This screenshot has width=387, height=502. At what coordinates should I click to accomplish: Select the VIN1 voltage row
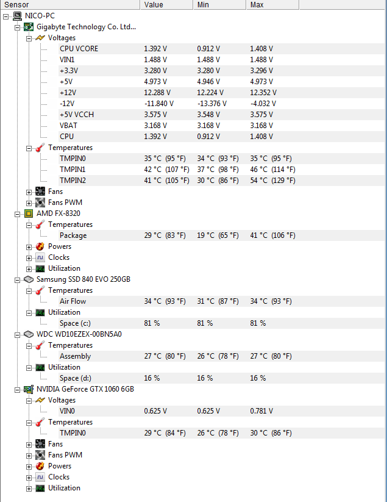(221, 60)
